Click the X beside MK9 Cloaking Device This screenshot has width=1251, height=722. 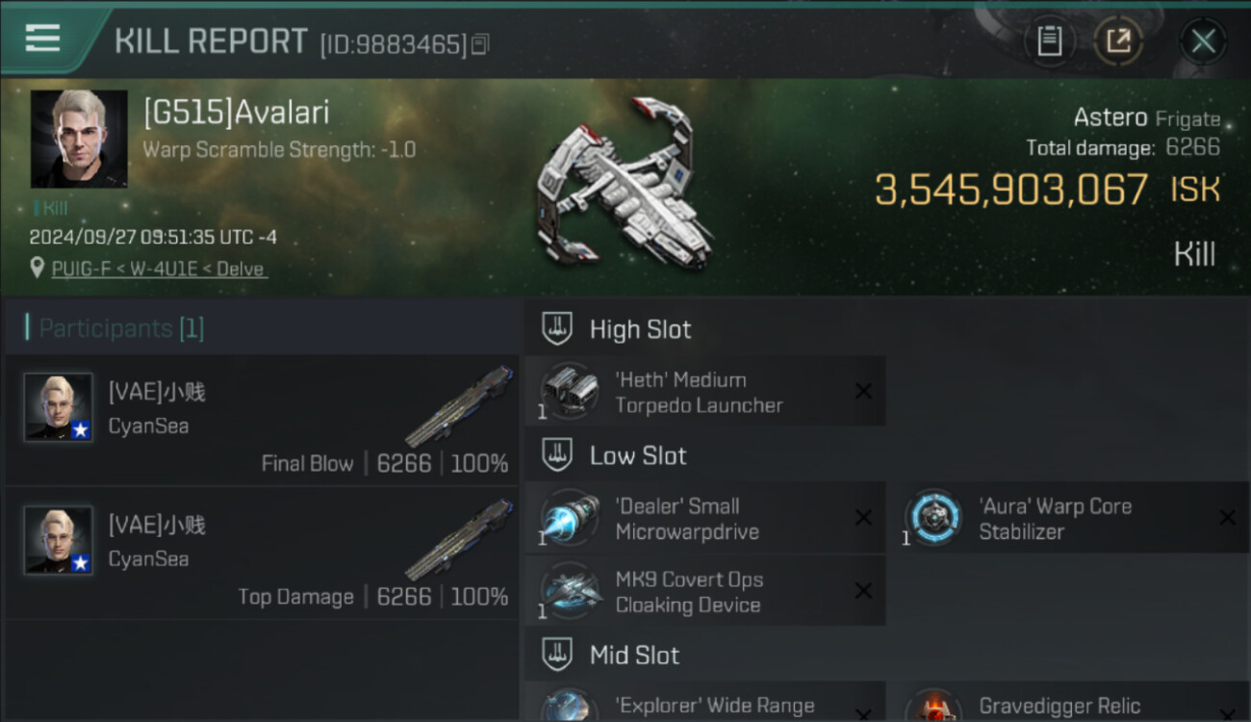coord(863,591)
